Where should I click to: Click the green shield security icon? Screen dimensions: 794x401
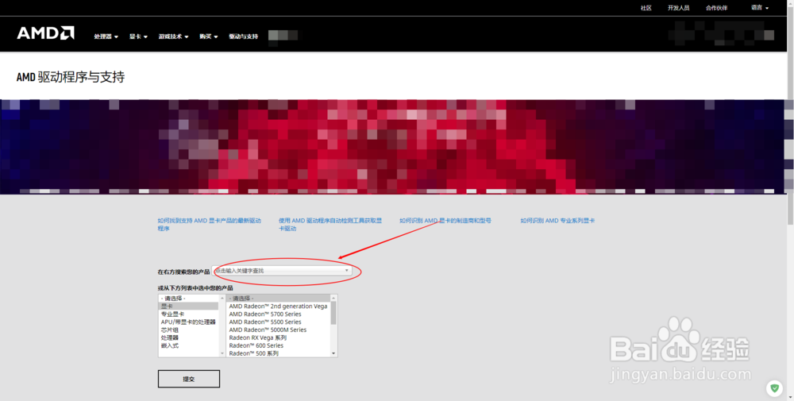774,388
